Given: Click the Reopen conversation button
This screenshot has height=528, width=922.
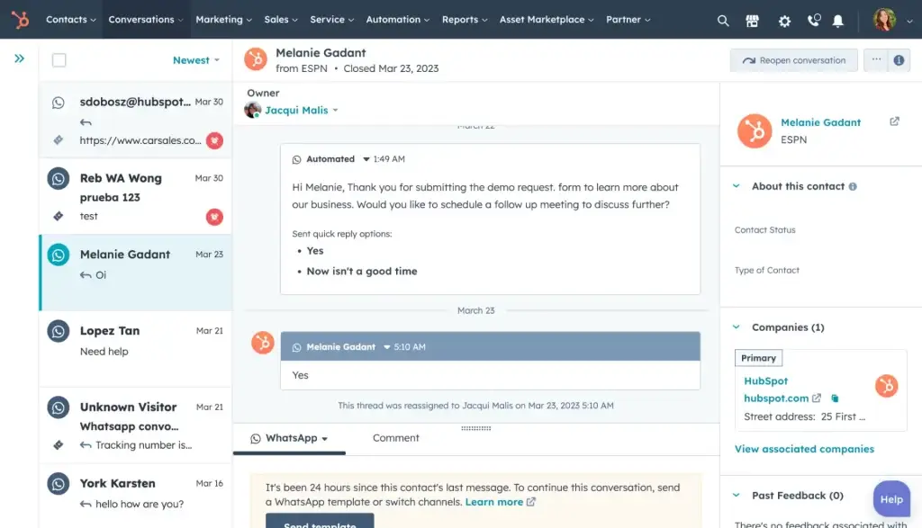Looking at the screenshot, I should 793,60.
